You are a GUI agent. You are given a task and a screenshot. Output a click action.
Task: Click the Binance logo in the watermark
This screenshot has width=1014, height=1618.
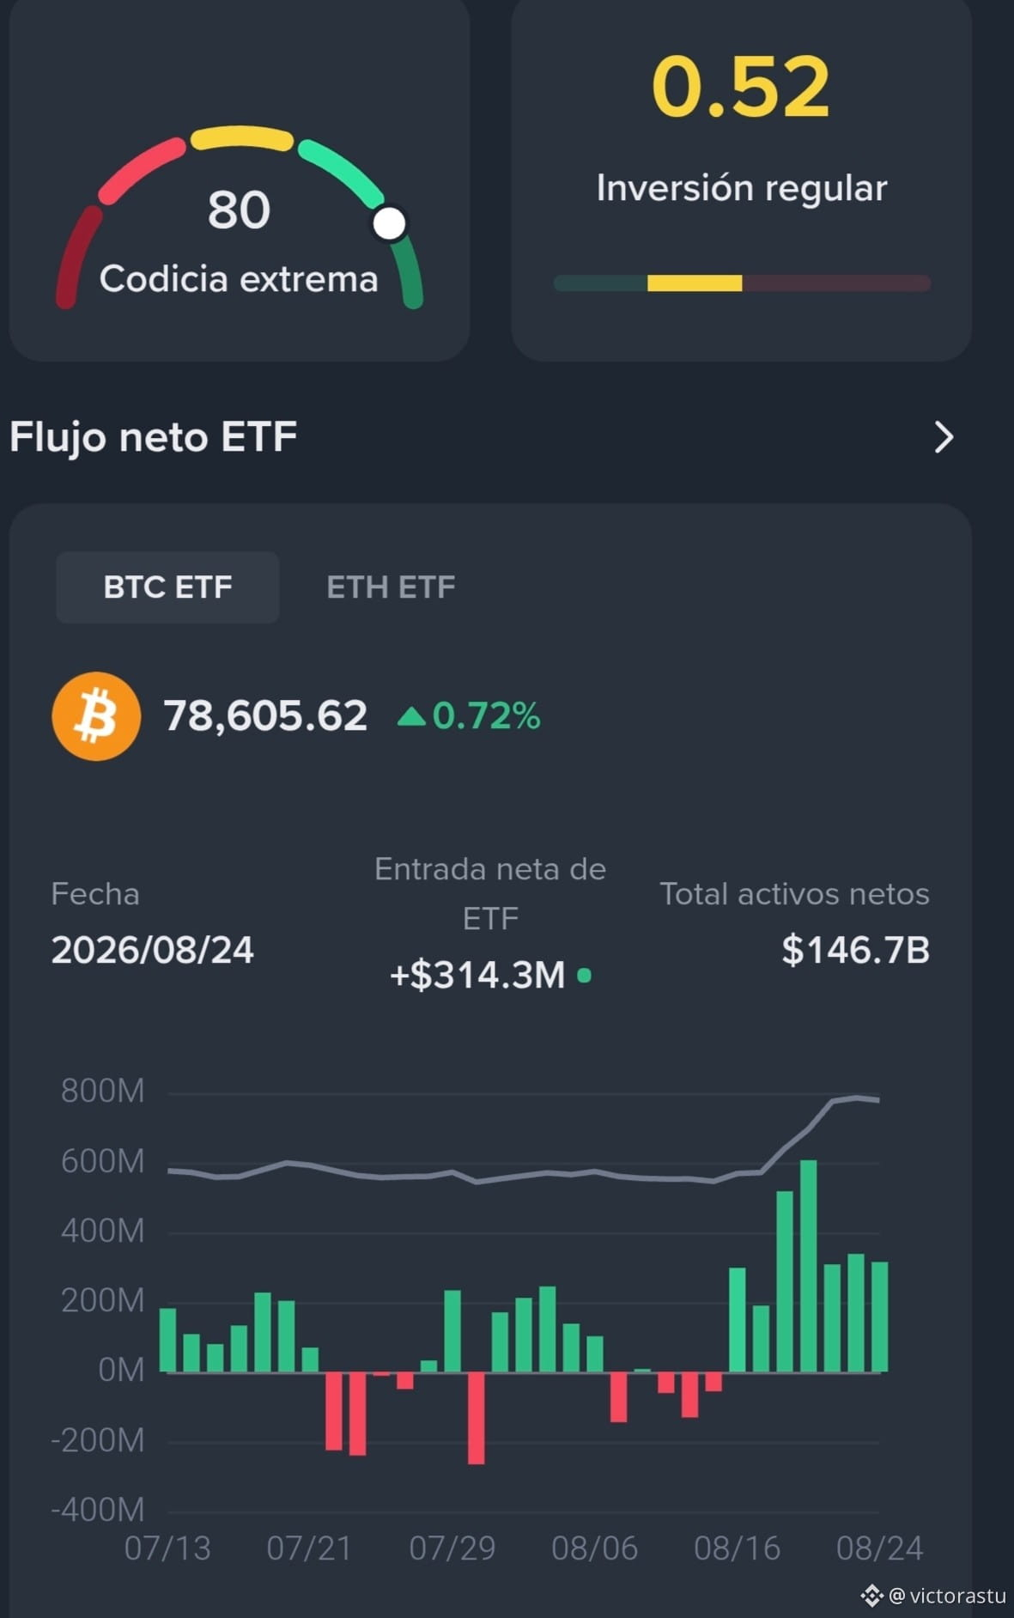871,1596
